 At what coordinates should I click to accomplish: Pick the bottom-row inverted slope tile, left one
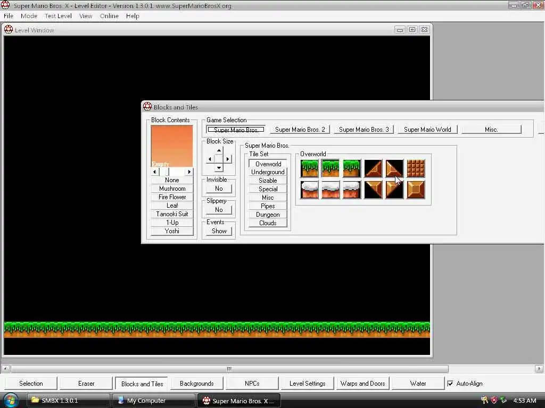click(x=373, y=190)
